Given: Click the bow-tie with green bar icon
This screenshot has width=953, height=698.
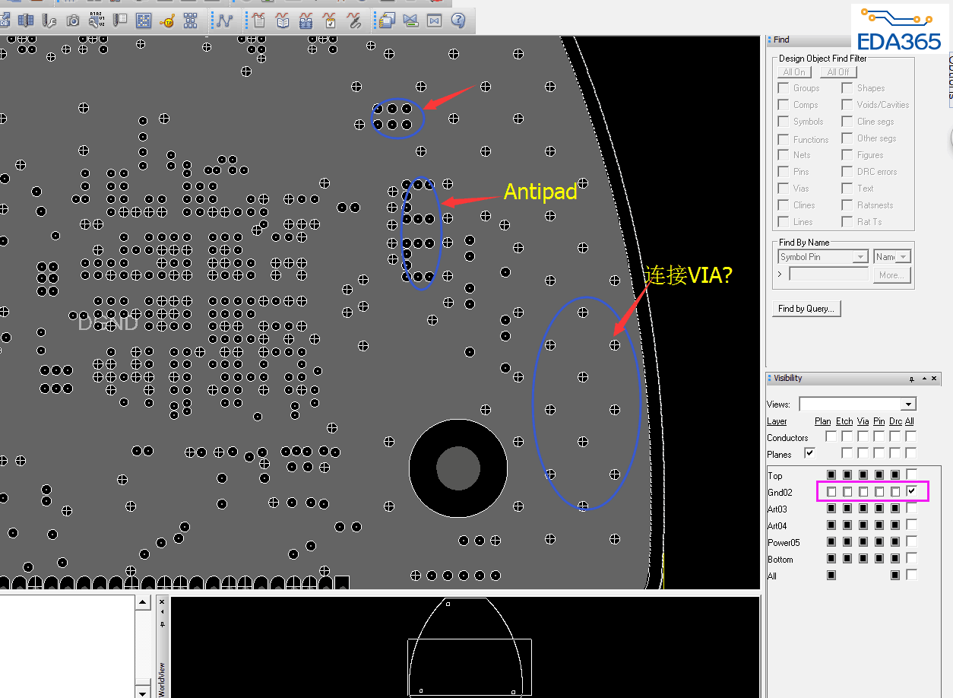Looking at the screenshot, I should [410, 21].
